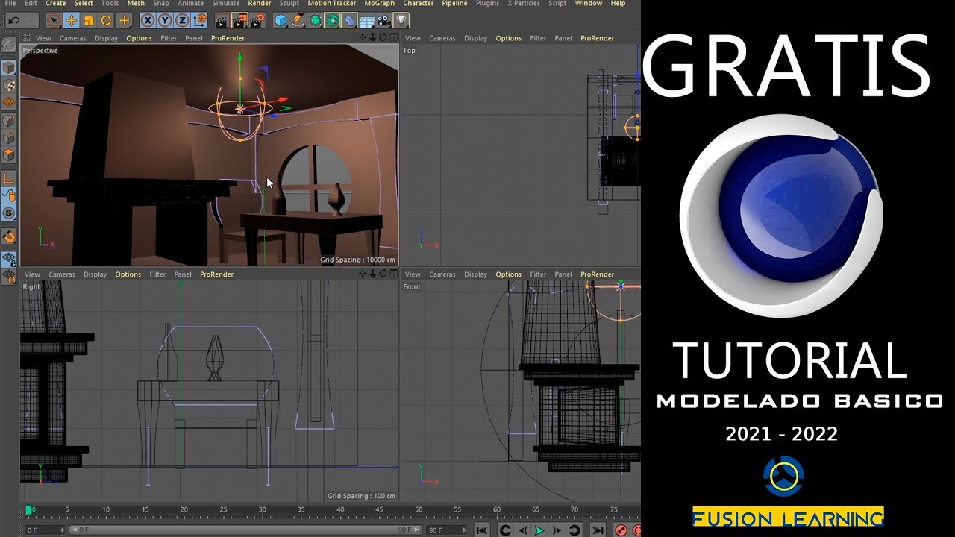The height and width of the screenshot is (537, 955).
Task: Switch to Texture mode checkered cube
Action: 9,85
